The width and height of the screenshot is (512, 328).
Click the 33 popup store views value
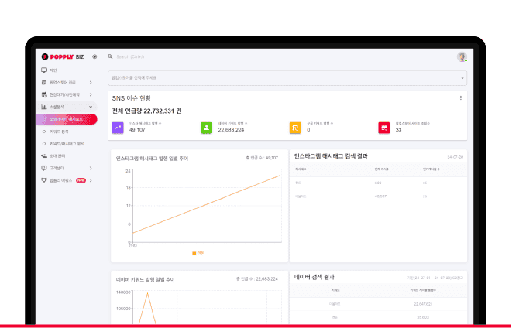tap(398, 130)
